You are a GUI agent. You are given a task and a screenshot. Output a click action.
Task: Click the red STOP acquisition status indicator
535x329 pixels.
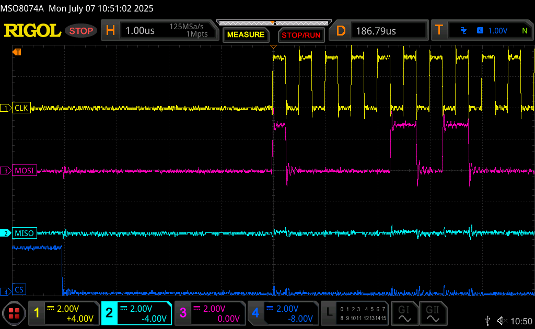click(x=81, y=31)
